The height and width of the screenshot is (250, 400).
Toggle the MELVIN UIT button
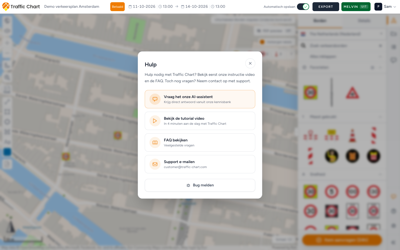(356, 7)
